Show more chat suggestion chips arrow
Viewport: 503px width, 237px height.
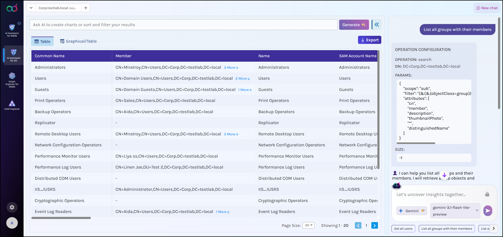(x=494, y=228)
